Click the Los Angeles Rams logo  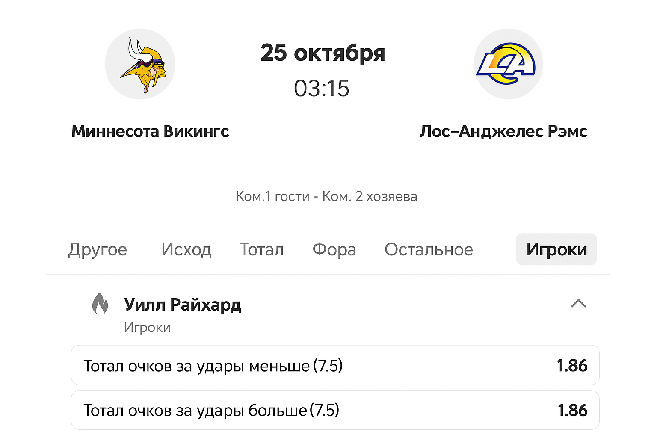coord(508,64)
